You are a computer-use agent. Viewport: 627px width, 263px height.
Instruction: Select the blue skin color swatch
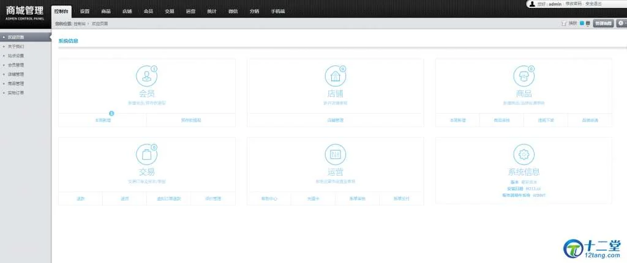(582, 23)
